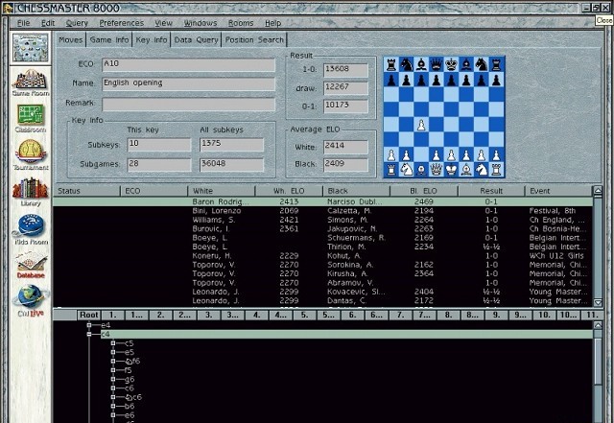The height and width of the screenshot is (423, 614).
Task: Click the white pawn on the chessboard
Action: coord(421,125)
